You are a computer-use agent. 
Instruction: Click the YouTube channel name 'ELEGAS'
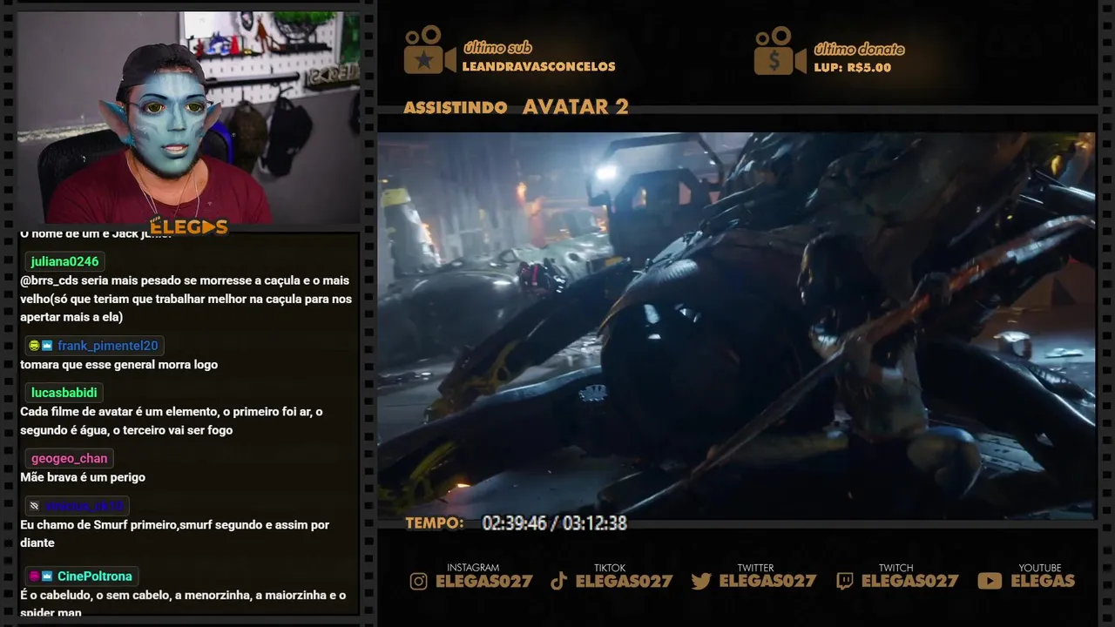pyautogui.click(x=1043, y=582)
